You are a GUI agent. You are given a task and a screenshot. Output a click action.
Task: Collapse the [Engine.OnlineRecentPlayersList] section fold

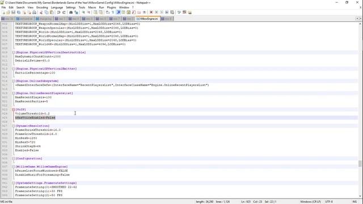(13, 93)
